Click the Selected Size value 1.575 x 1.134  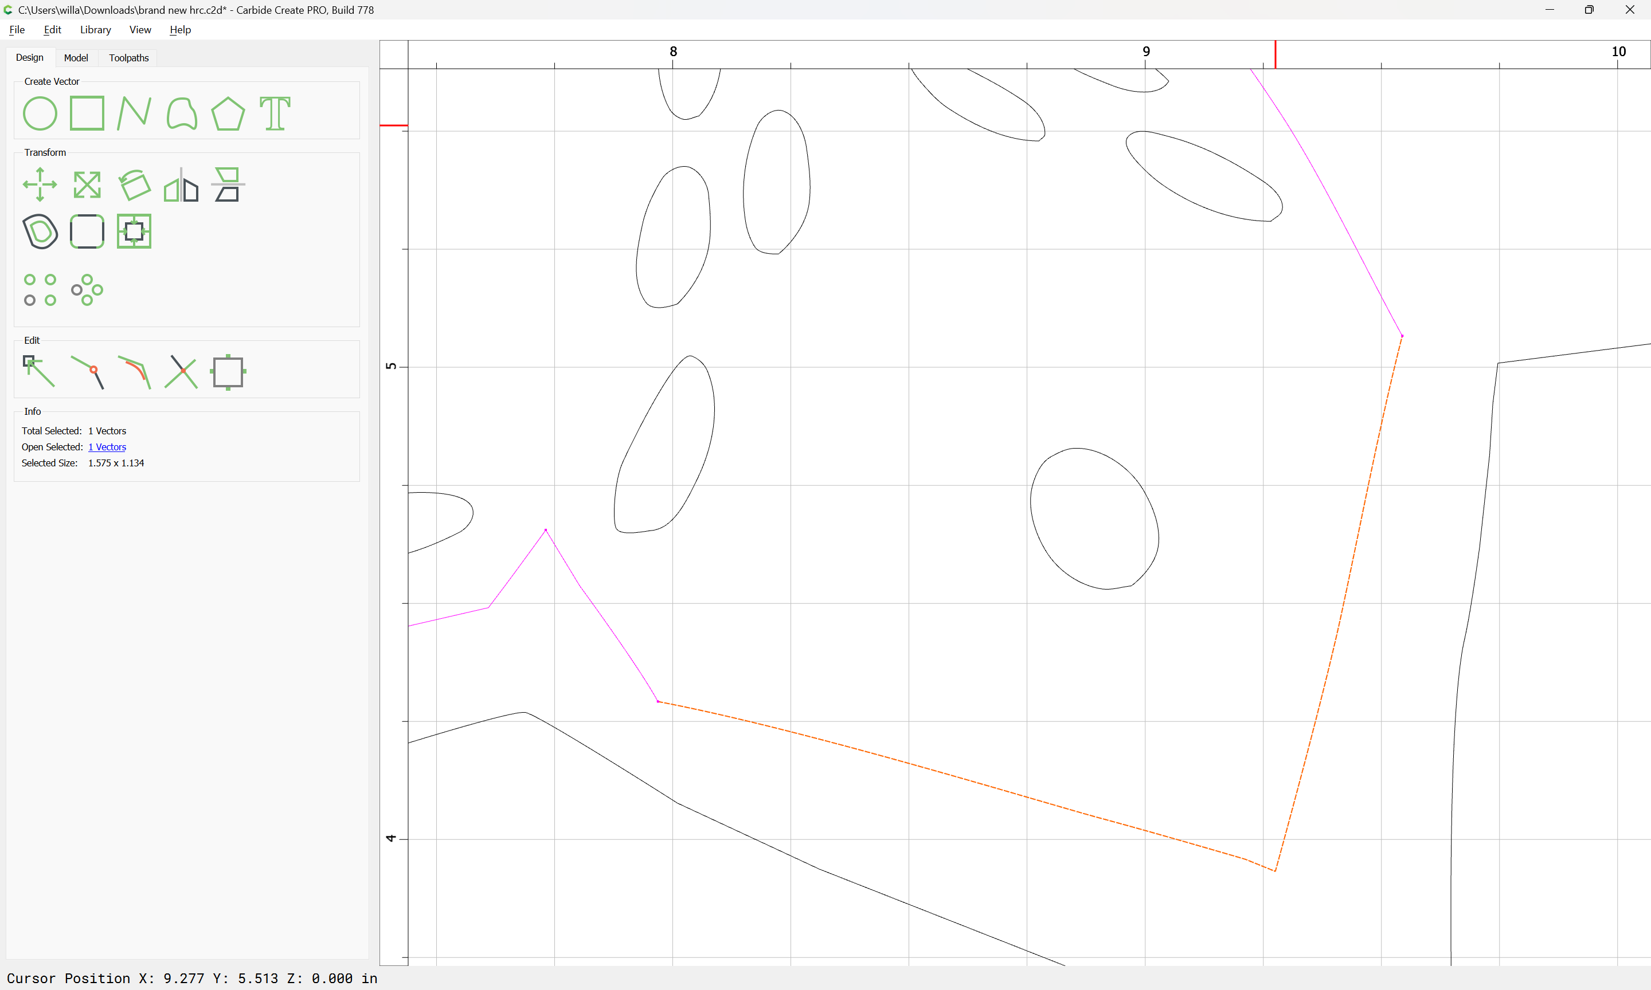tap(116, 463)
